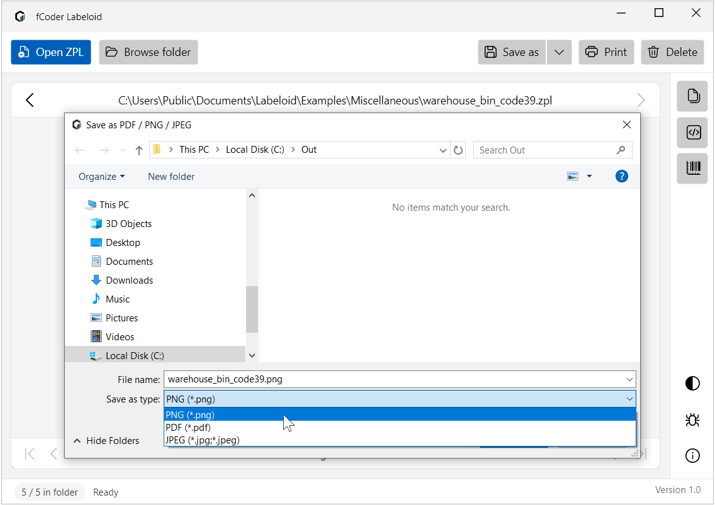Open the ZPL code view icon
Screen dimensions: 715x505
tap(692, 132)
